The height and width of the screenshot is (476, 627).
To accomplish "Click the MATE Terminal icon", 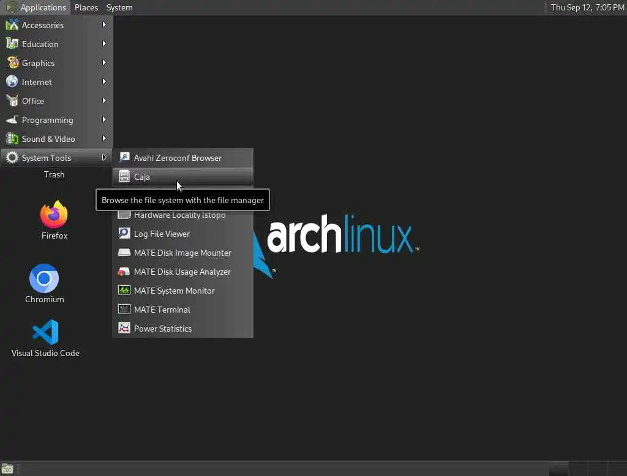I will (x=124, y=310).
